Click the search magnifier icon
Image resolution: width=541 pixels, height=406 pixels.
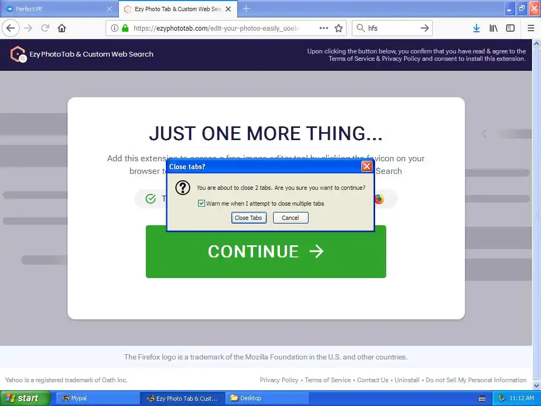coord(360,28)
